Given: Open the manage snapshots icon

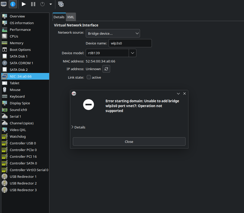Looking at the screenshot, I should pyautogui.click(x=61, y=4).
